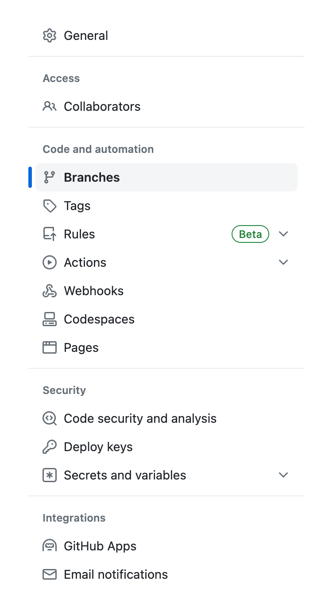Screen dimensions: 333x608
Task: Expand the Rules section chevron
Action: [283, 234]
